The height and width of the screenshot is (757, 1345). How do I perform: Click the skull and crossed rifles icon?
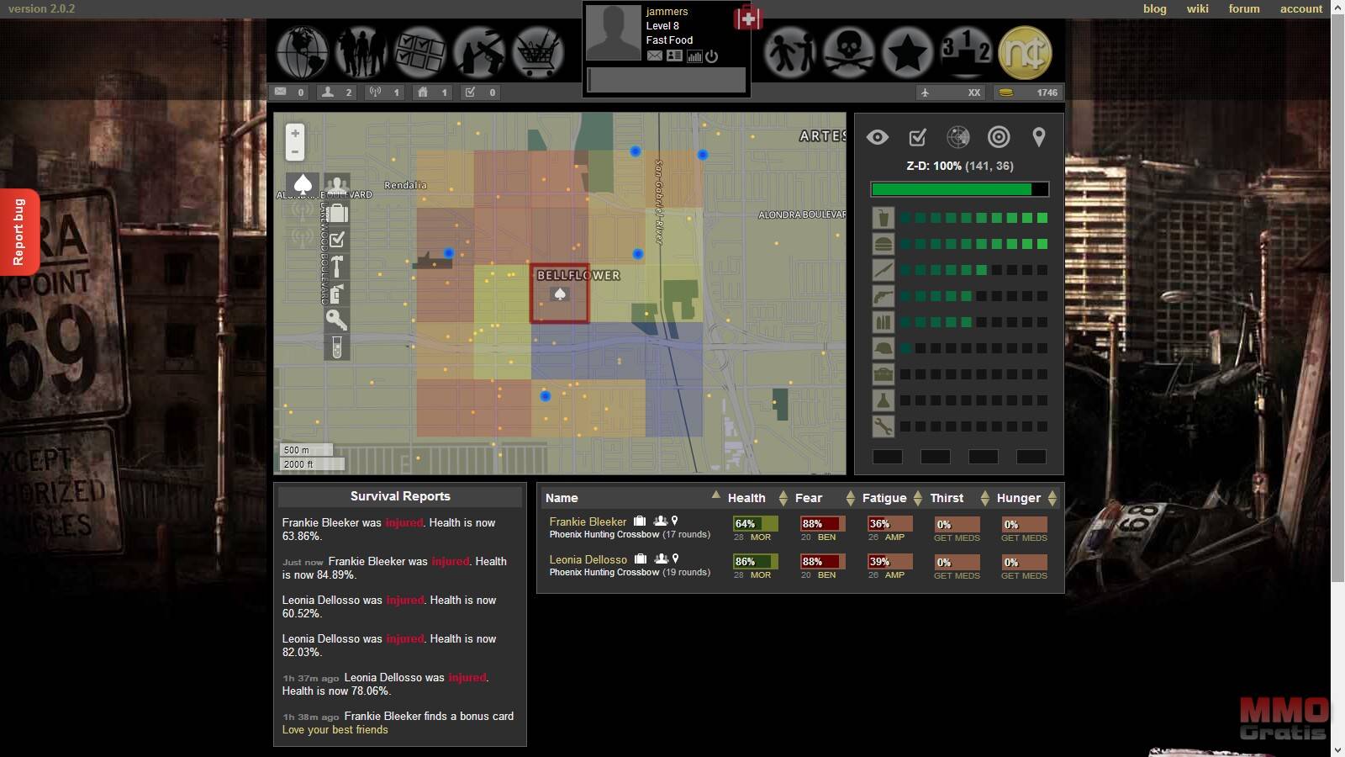click(x=848, y=52)
